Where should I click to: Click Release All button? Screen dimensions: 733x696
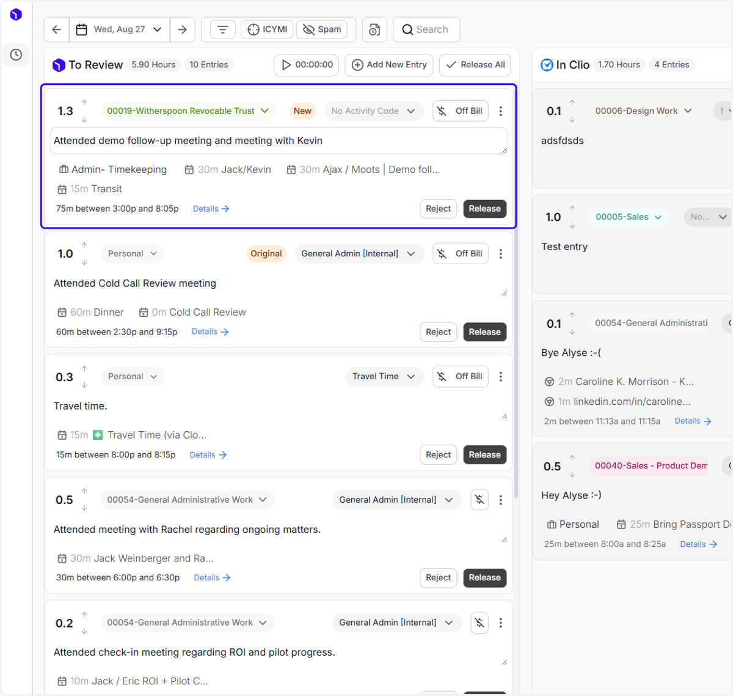tap(475, 65)
